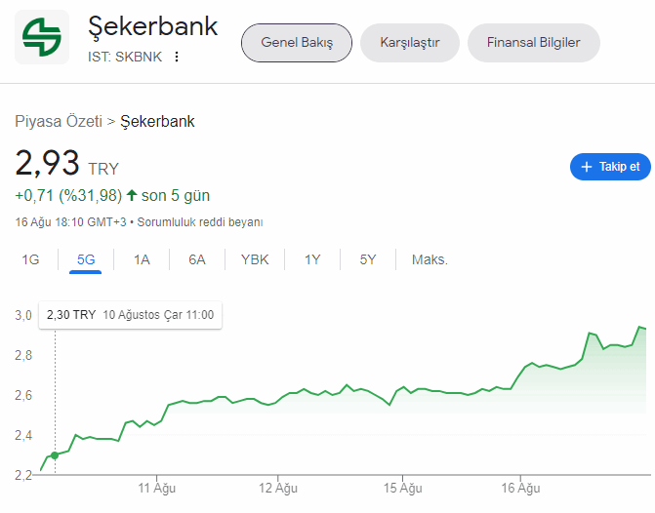Switch chart range to 1G
This screenshot has width=655, height=513.
(30, 259)
